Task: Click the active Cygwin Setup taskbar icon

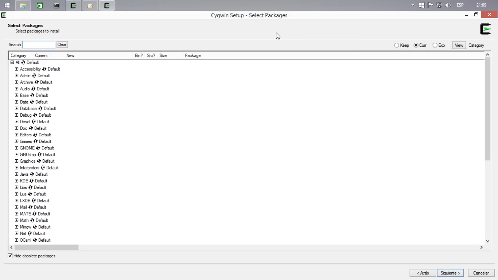Action: tap(107, 5)
